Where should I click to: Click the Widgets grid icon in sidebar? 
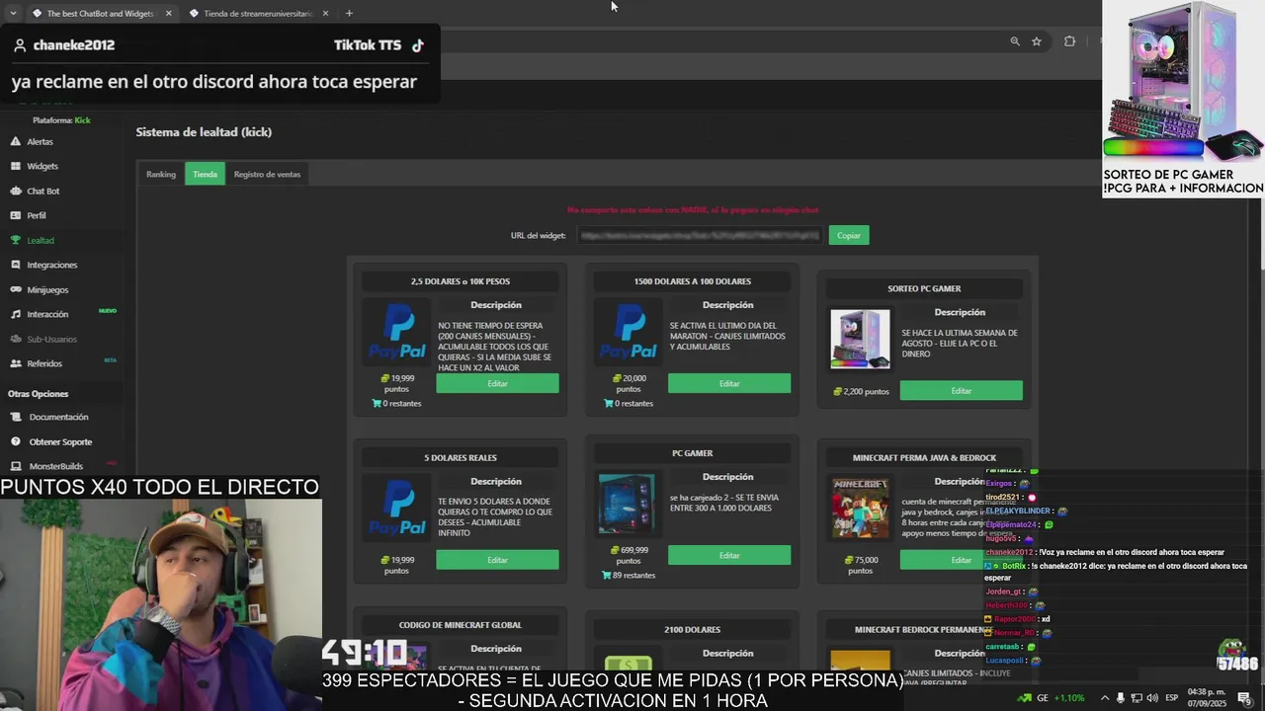(16, 166)
